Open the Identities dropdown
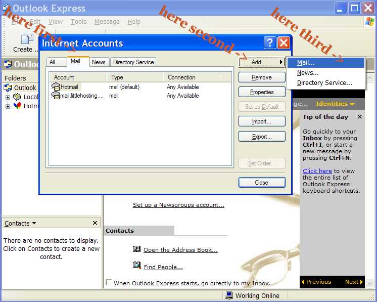Image resolution: width=377 pixels, height=302 pixels. (335, 104)
